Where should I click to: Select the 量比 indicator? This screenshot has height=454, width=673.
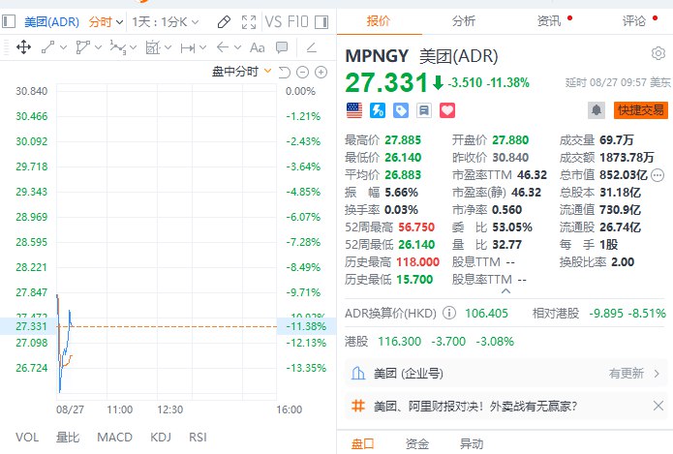point(68,438)
